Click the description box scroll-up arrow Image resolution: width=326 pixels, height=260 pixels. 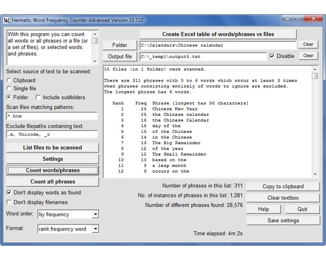click(95, 34)
